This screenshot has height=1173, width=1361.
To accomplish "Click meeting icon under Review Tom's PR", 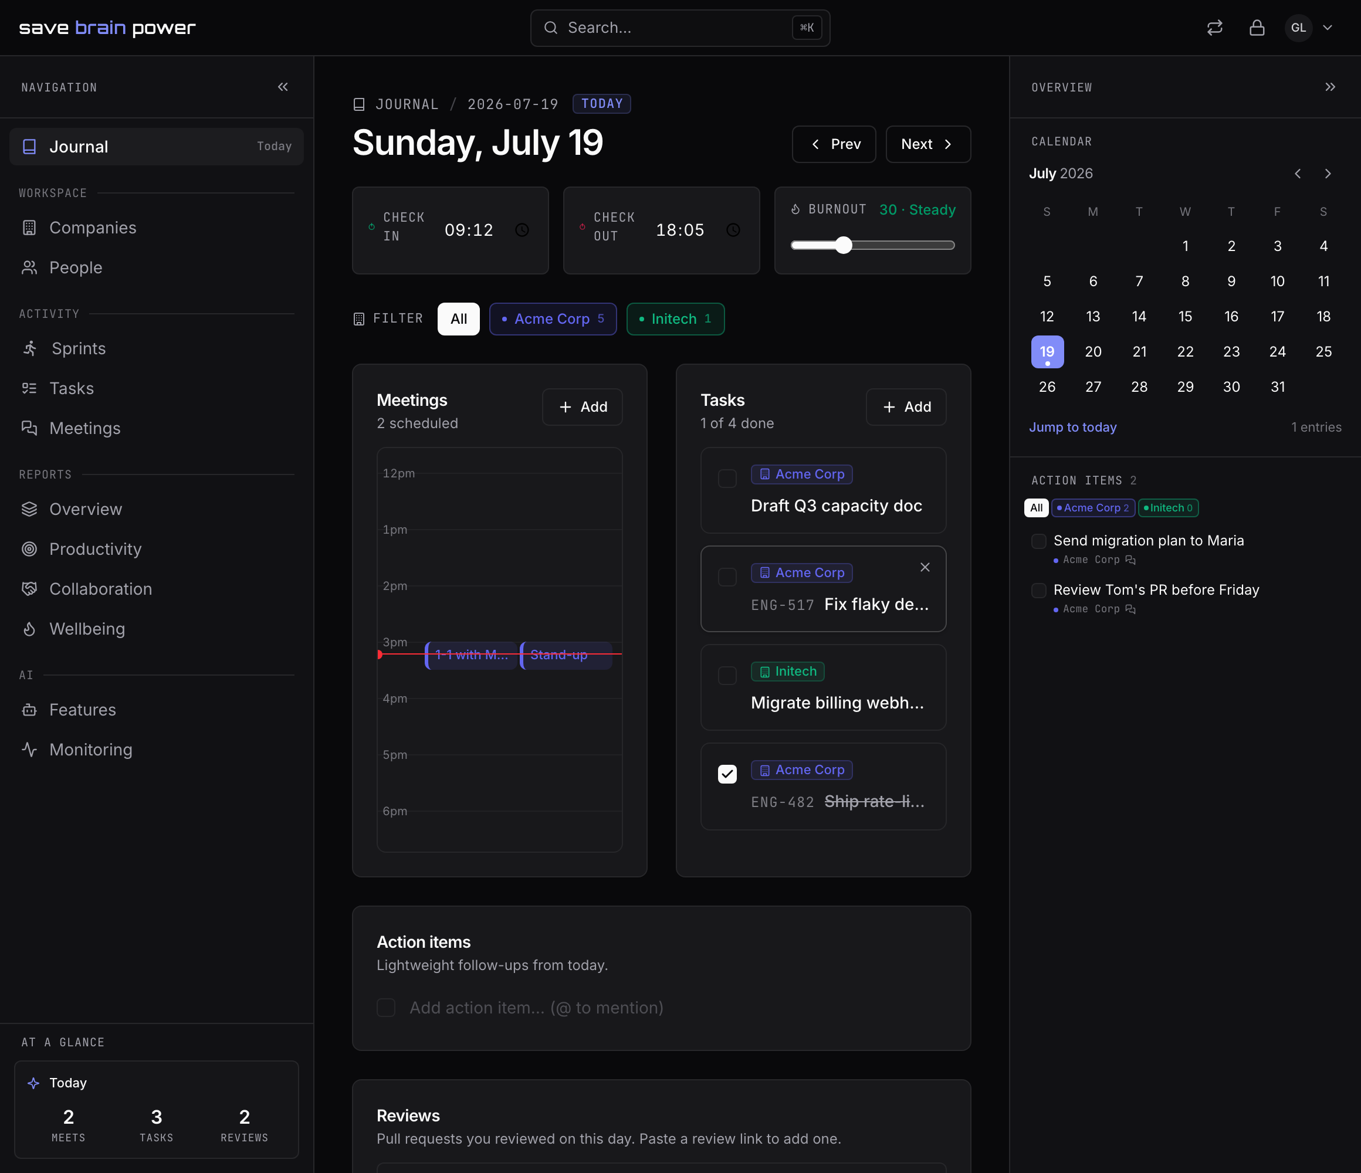I will 1130,609.
